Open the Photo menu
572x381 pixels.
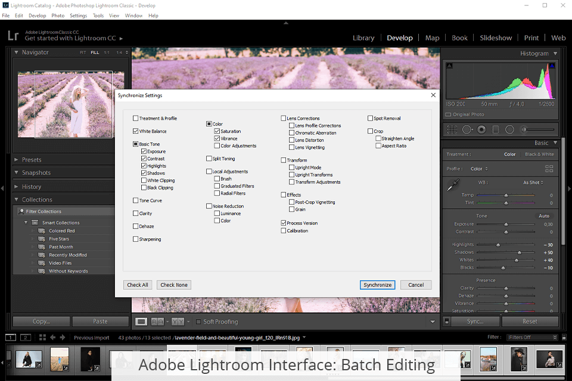click(x=58, y=15)
